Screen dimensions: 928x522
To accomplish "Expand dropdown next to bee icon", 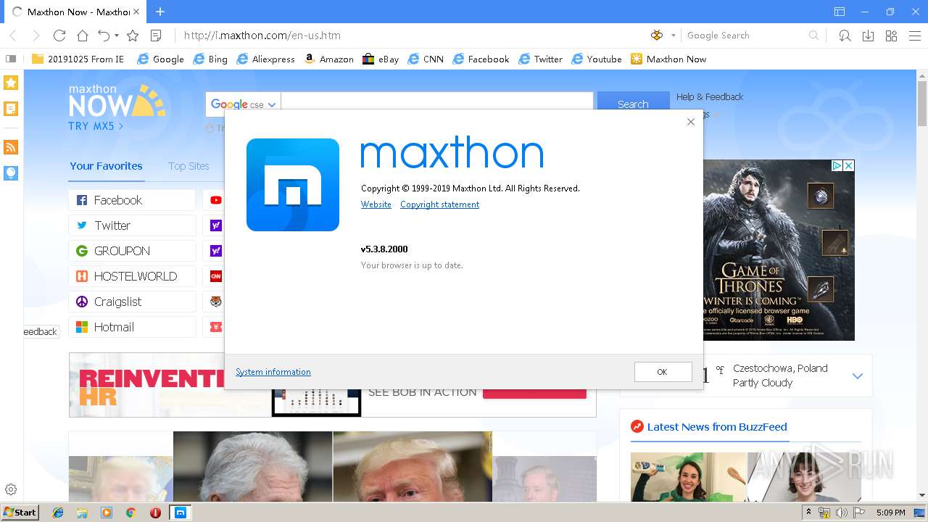I will pos(673,36).
